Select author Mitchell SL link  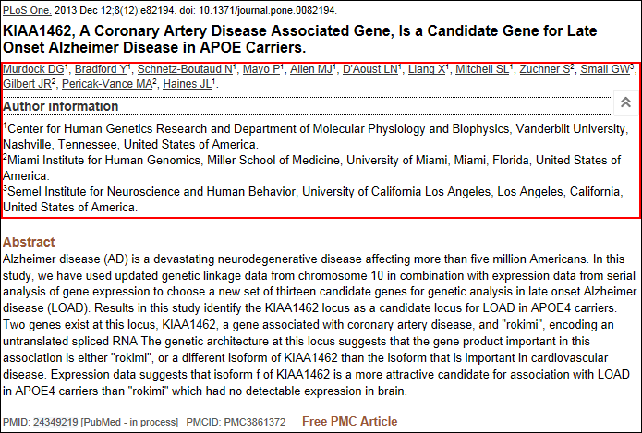481,69
